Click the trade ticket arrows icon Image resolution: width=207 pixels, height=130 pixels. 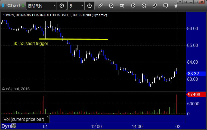coord(155,6)
